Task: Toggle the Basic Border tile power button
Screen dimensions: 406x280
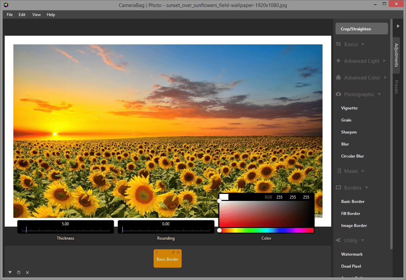Action: coord(178,252)
